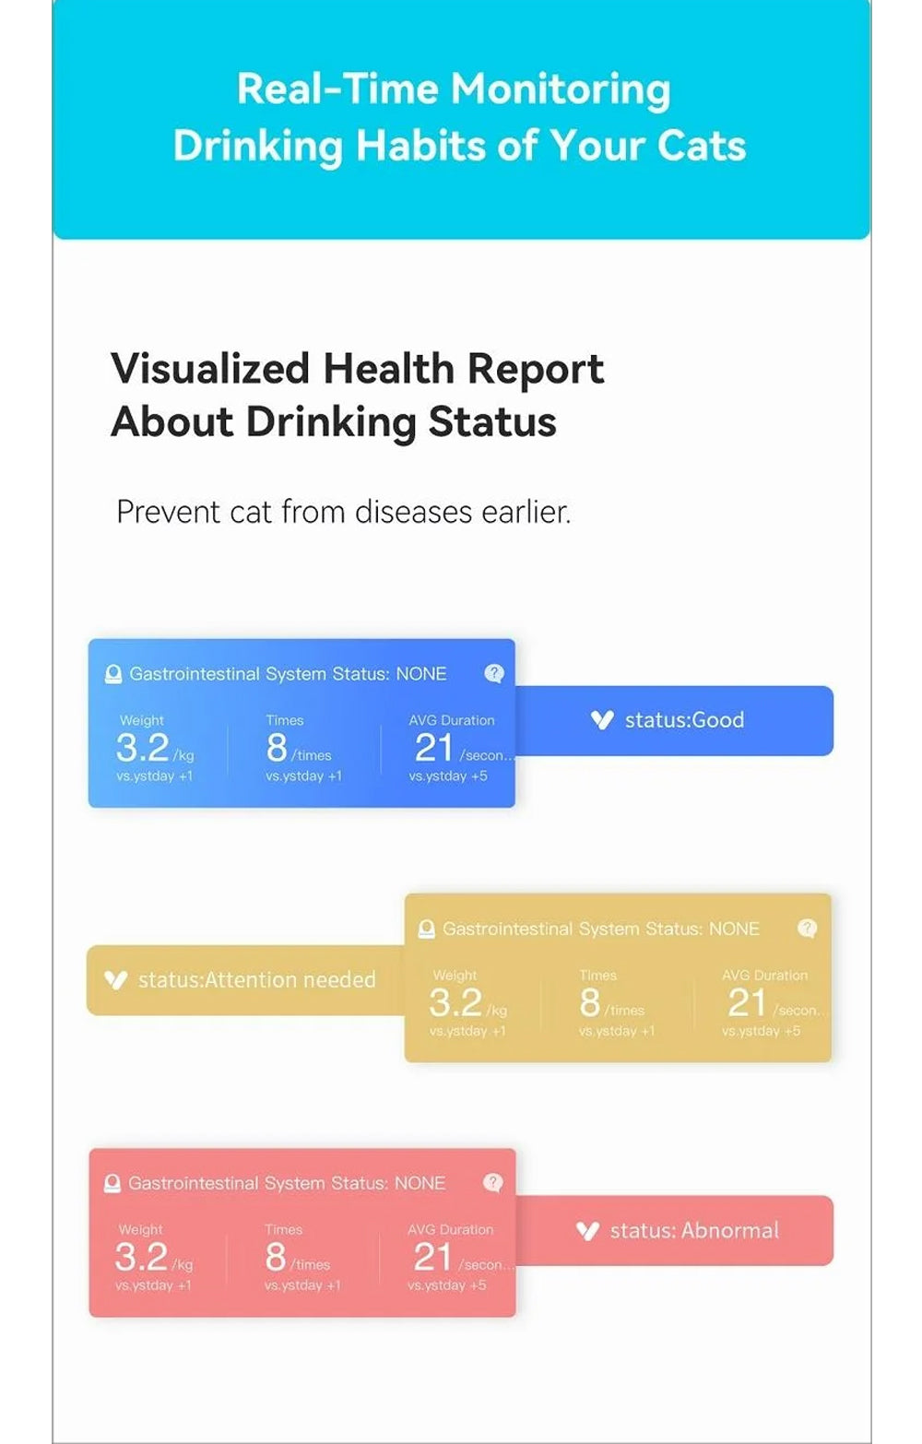The width and height of the screenshot is (922, 1444).
Task: Click heart icon beside status: Abnormal
Action: (587, 1230)
